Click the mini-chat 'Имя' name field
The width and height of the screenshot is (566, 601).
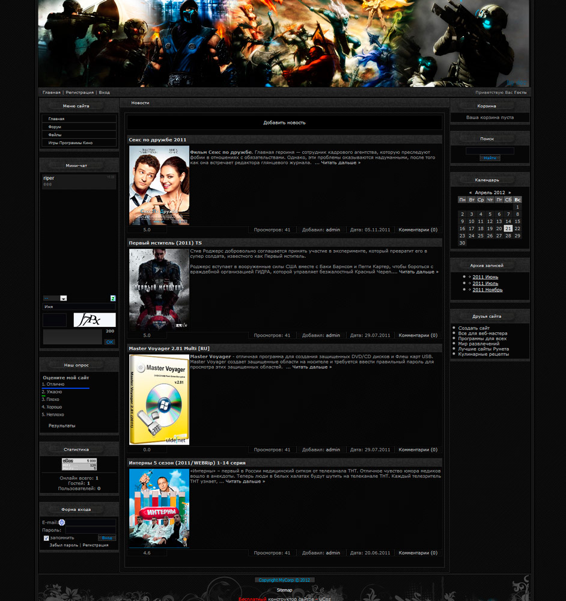[x=79, y=307]
